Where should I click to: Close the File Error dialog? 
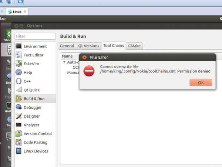pos(84,58)
